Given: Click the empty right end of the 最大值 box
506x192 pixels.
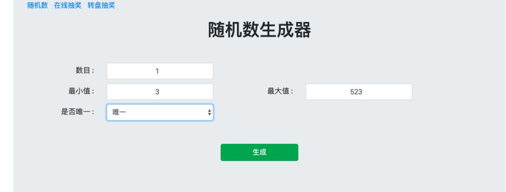Looking at the screenshot, I should (x=401, y=92).
